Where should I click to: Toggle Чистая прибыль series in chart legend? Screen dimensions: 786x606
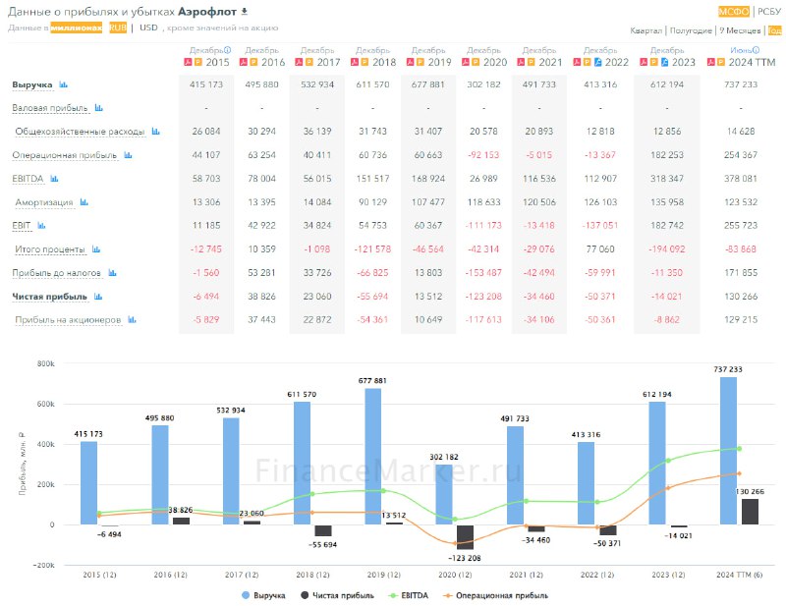tap(337, 595)
